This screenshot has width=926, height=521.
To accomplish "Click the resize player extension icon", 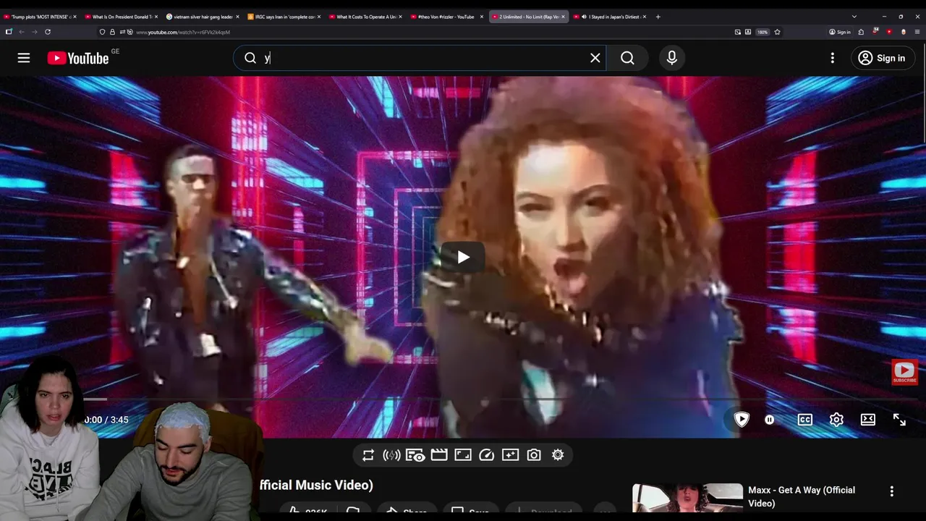I will click(x=463, y=455).
